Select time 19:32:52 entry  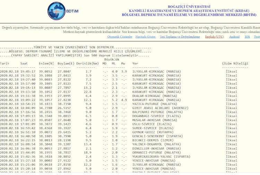click(x=28, y=76)
